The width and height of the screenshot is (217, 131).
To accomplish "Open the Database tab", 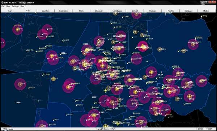I will (x=188, y=11).
